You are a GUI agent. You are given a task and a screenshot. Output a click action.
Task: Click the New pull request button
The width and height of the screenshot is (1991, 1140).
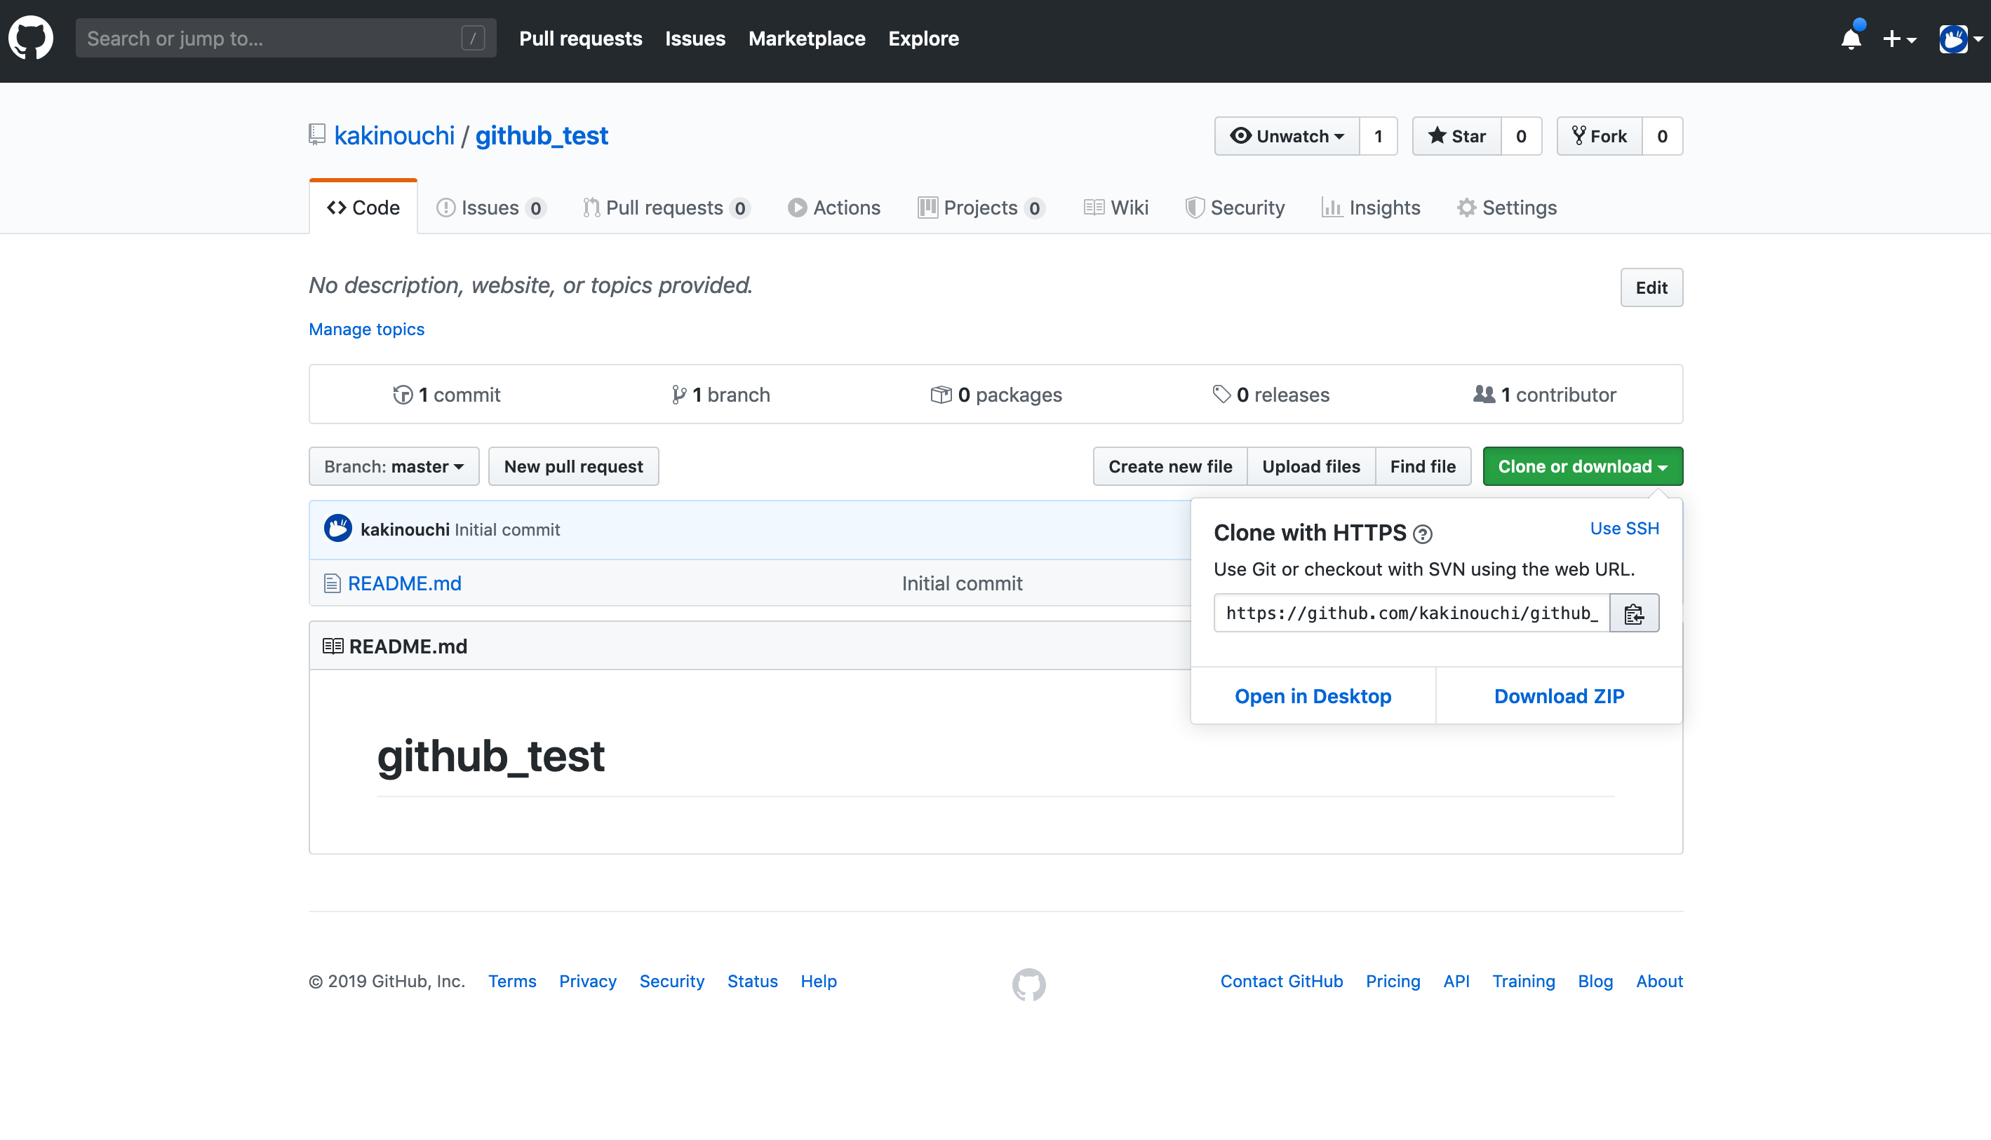(573, 466)
